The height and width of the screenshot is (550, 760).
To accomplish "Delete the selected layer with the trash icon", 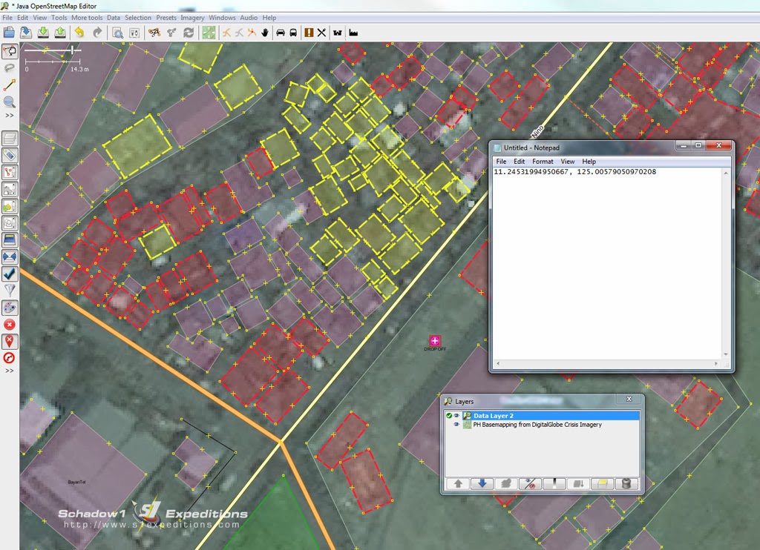I will tap(627, 483).
